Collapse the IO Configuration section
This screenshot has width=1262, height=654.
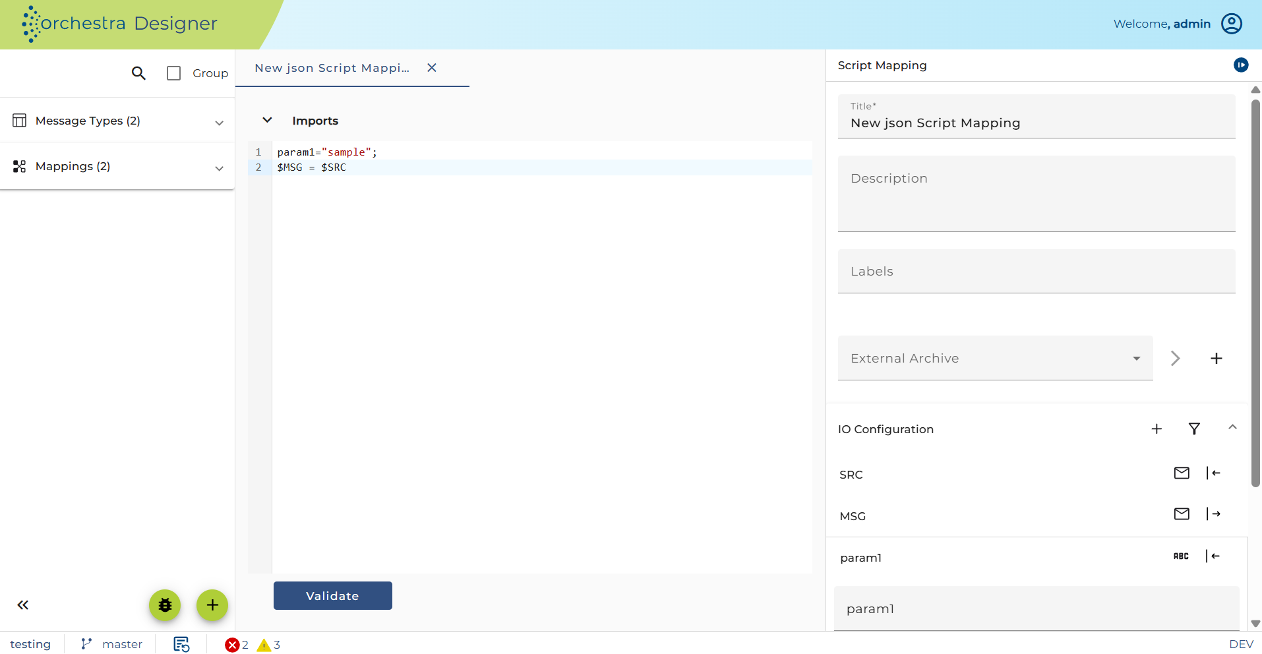coord(1232,427)
